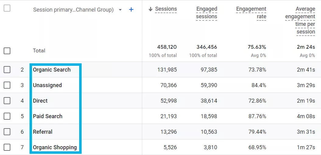Screen dimensions: 321x155
Task: Click Organic Shopping sessions value 5,526
Action: coord(170,147)
